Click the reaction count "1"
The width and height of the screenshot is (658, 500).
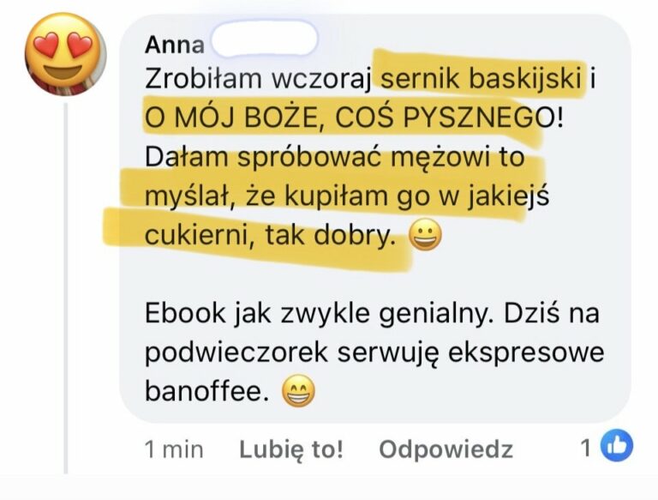[x=587, y=448]
